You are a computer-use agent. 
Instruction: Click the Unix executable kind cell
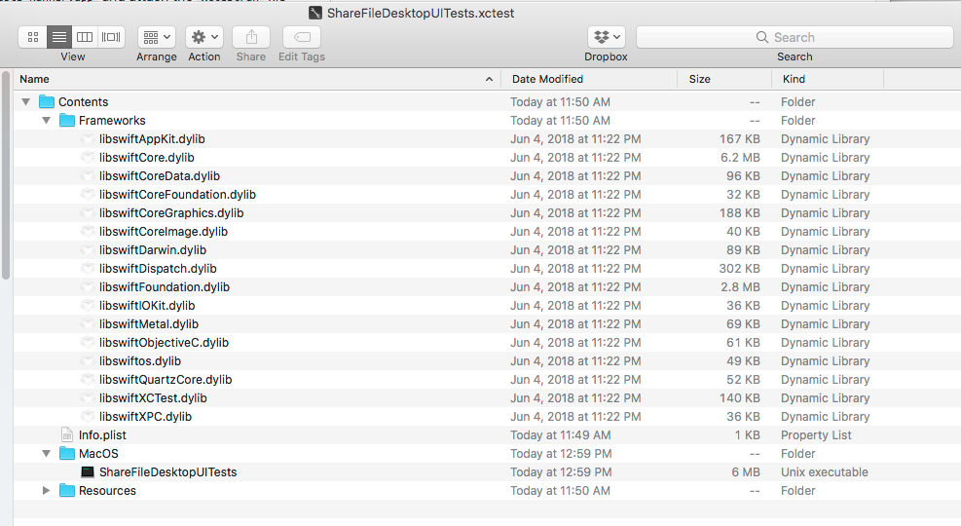tap(825, 472)
